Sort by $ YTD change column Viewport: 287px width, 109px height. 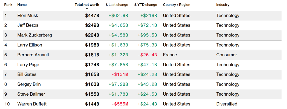(x=146, y=5)
